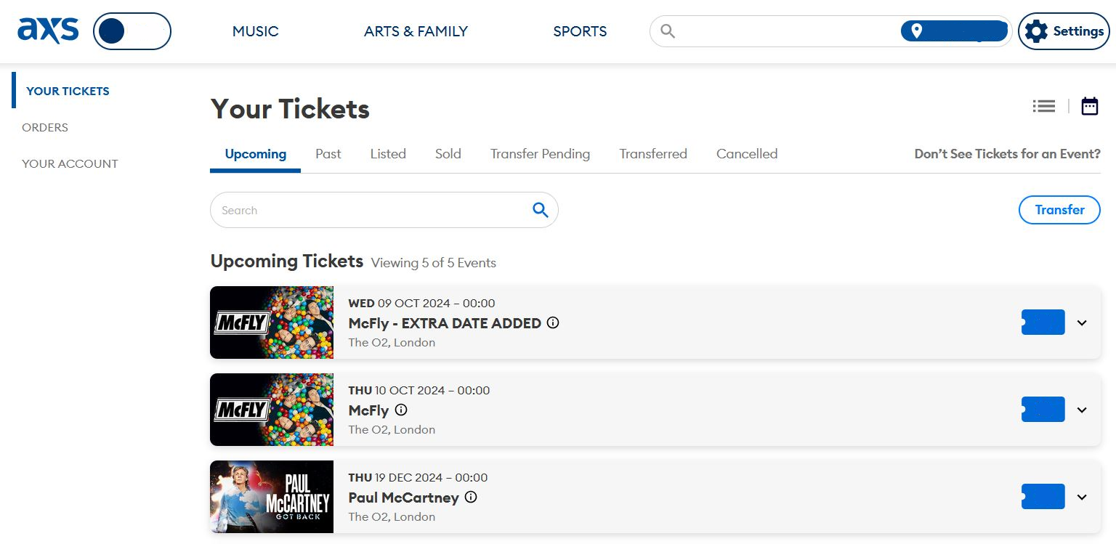Select the Upcoming tab
This screenshot has width=1116, height=544.
255,154
